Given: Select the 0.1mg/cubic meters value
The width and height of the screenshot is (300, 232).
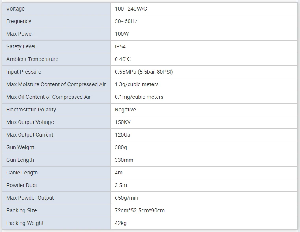Looking at the screenshot, I should (x=139, y=97).
